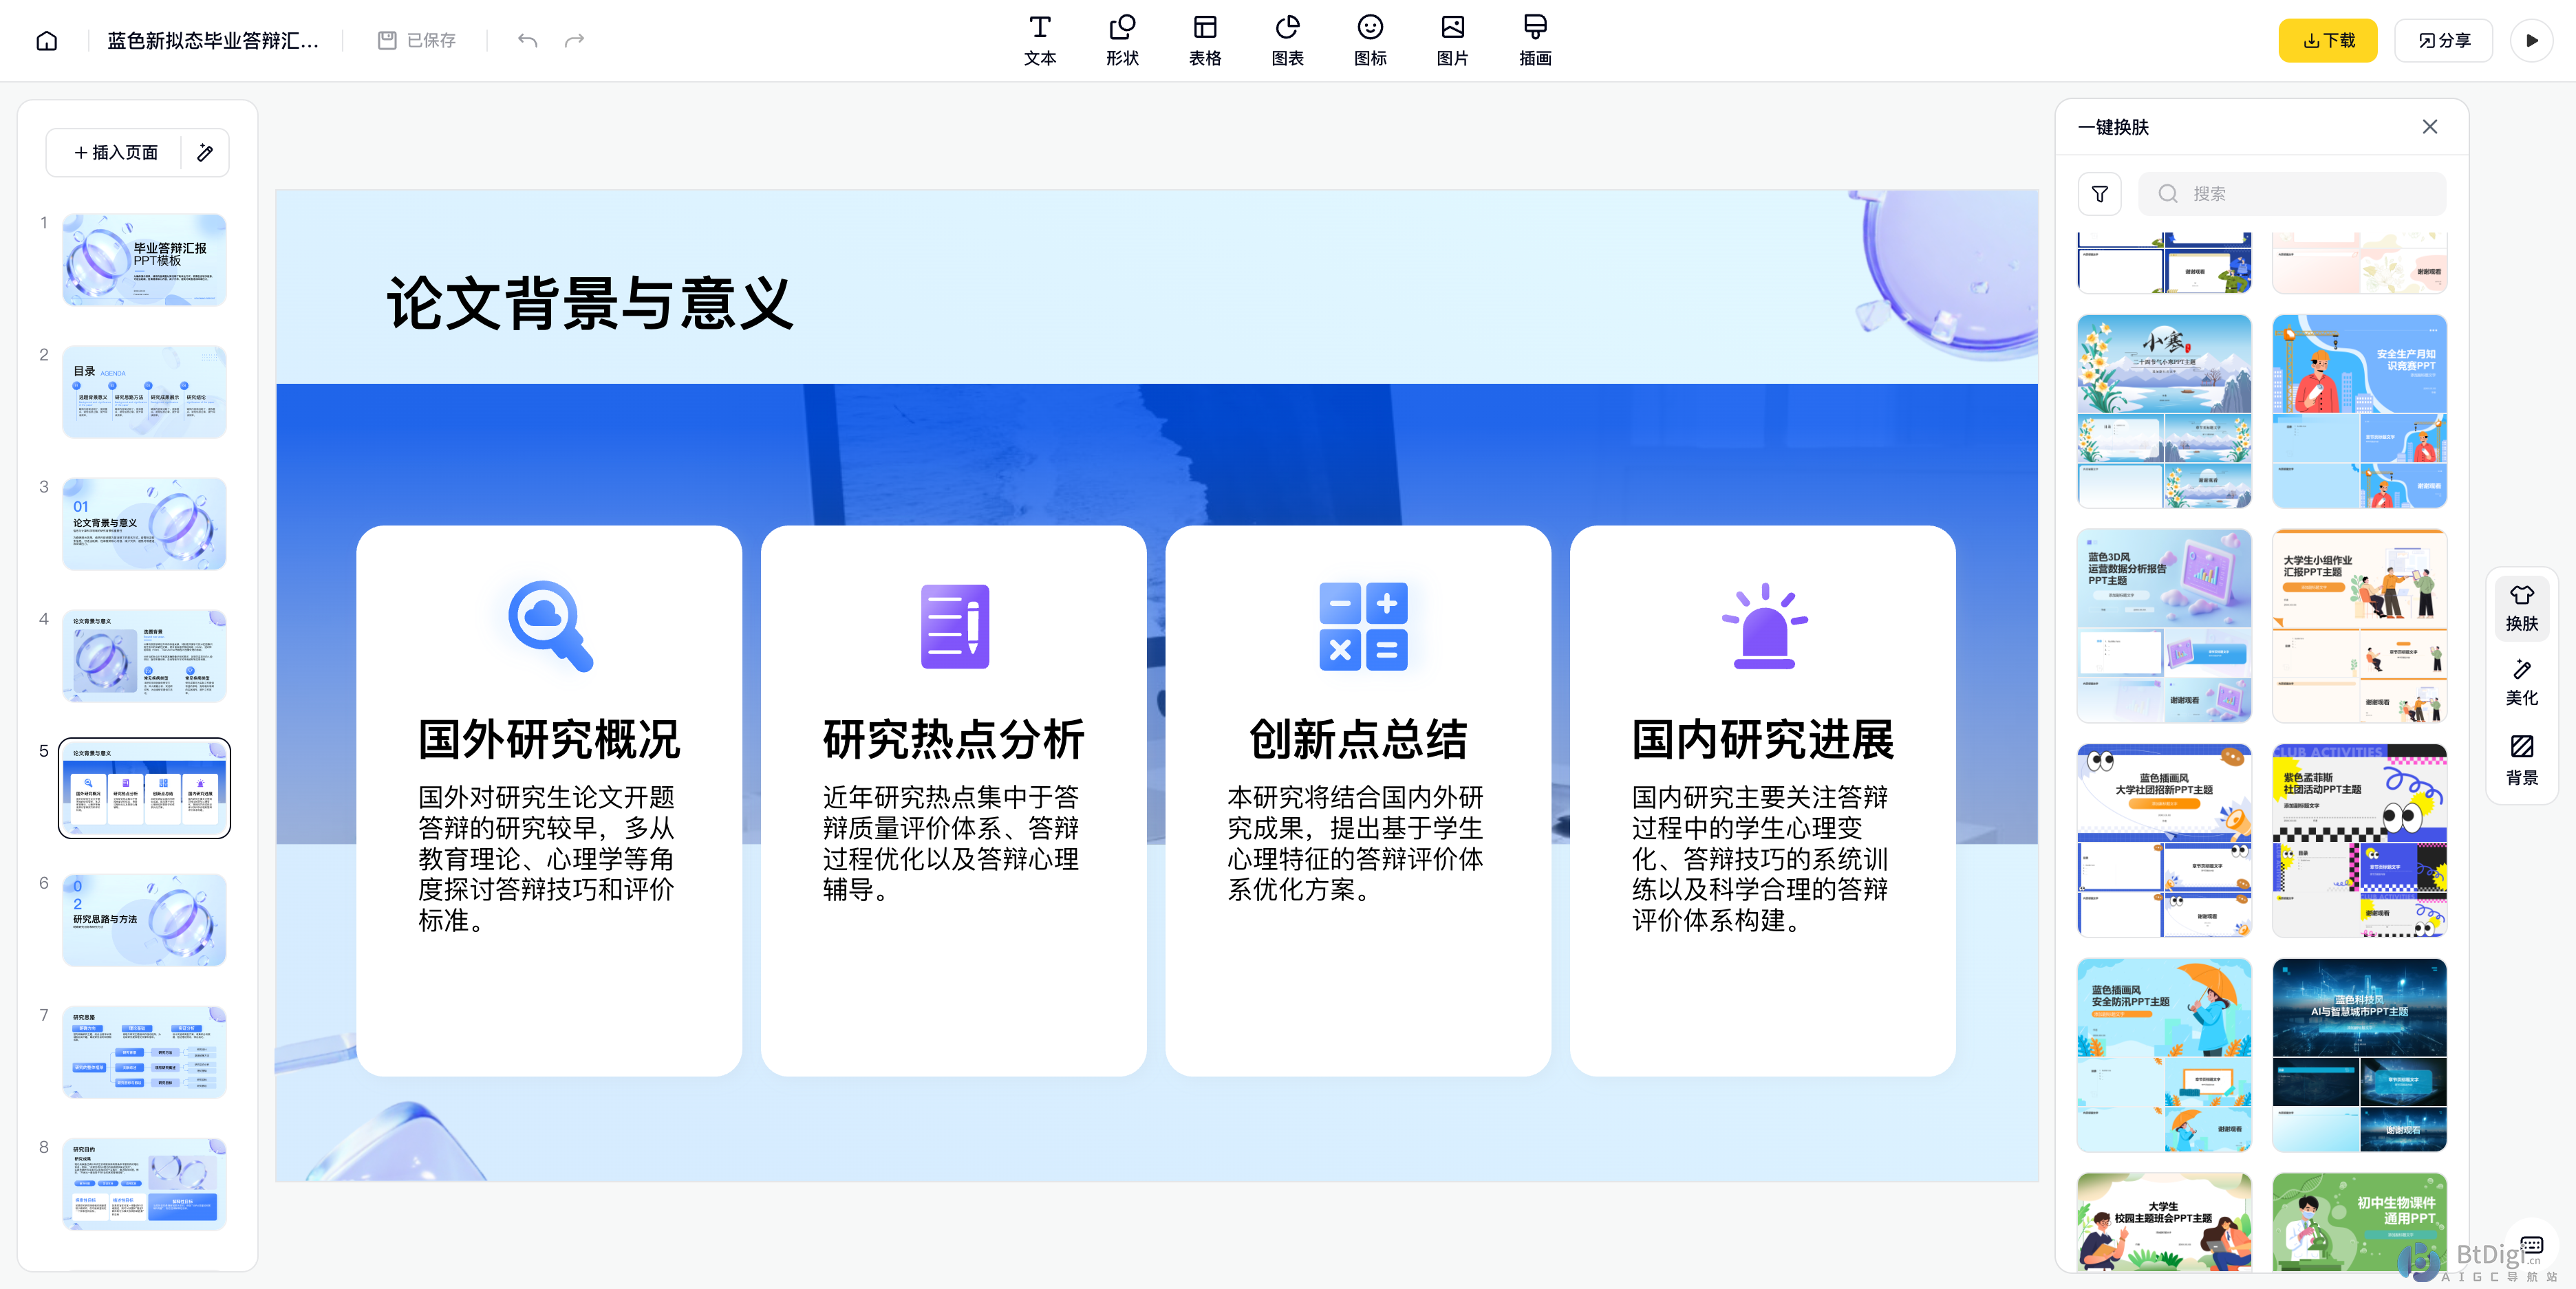Select the 国内研究主要关注答辩 paragraph

coord(1760,858)
